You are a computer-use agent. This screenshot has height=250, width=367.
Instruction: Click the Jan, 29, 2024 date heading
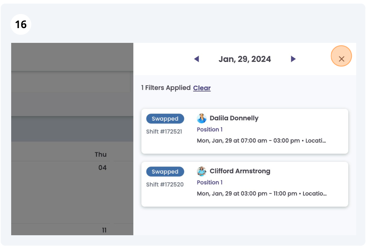point(244,59)
